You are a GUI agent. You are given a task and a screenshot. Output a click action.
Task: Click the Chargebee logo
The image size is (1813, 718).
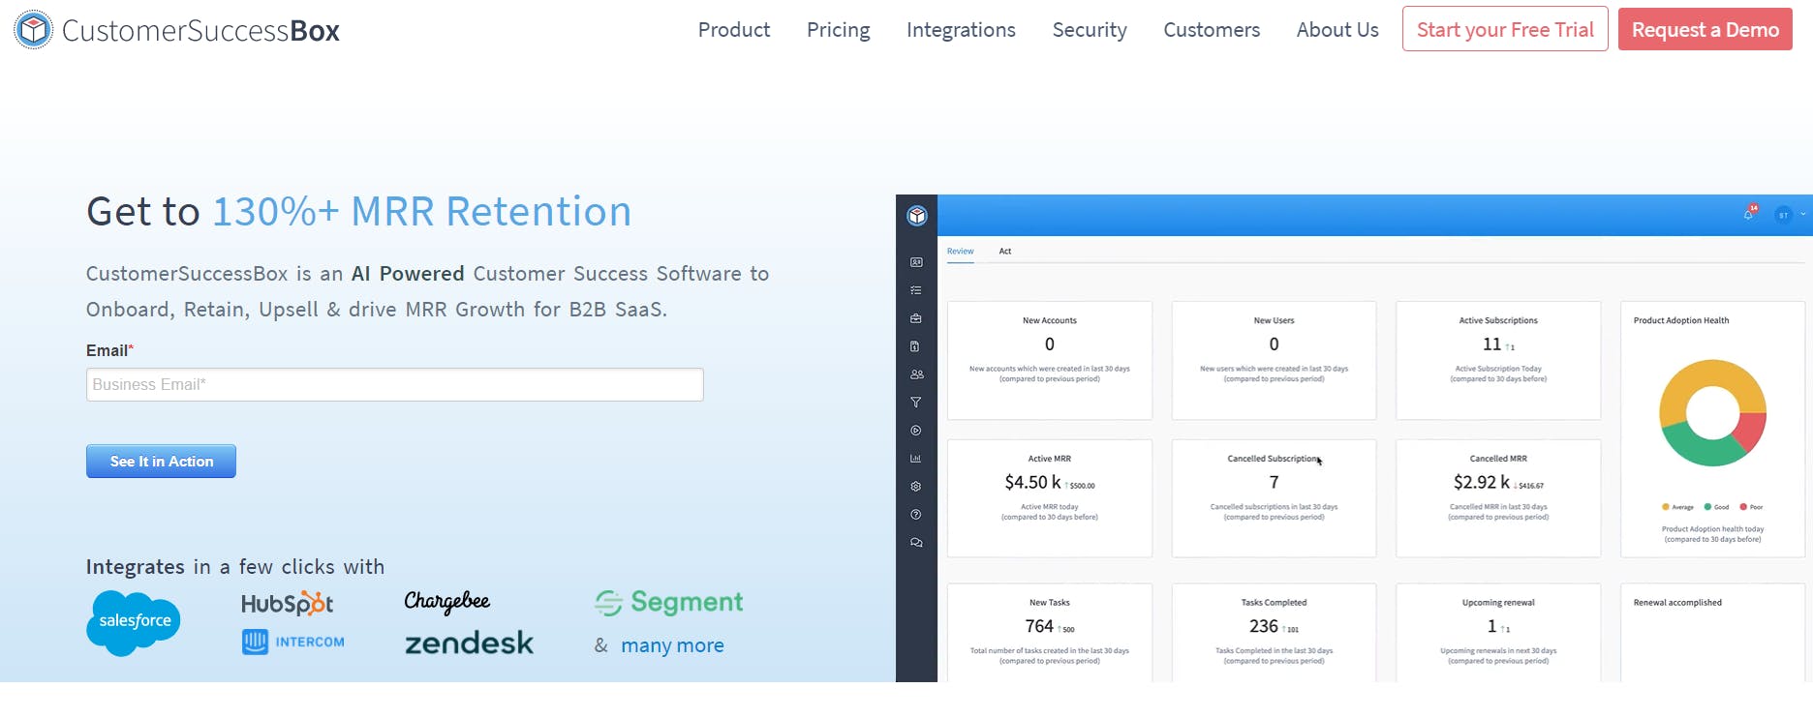click(447, 602)
